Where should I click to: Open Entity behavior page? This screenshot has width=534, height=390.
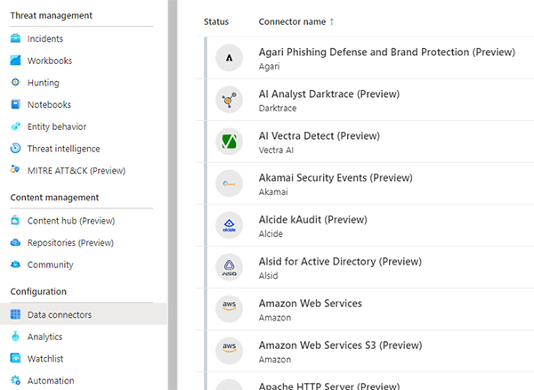57,126
